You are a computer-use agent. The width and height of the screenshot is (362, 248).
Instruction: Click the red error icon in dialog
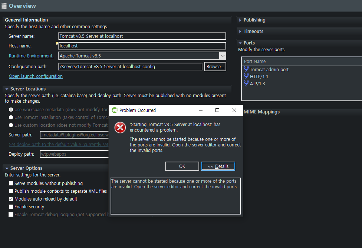(120, 128)
